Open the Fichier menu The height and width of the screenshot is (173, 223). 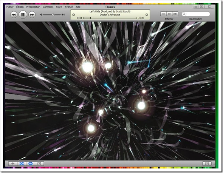point(10,7)
